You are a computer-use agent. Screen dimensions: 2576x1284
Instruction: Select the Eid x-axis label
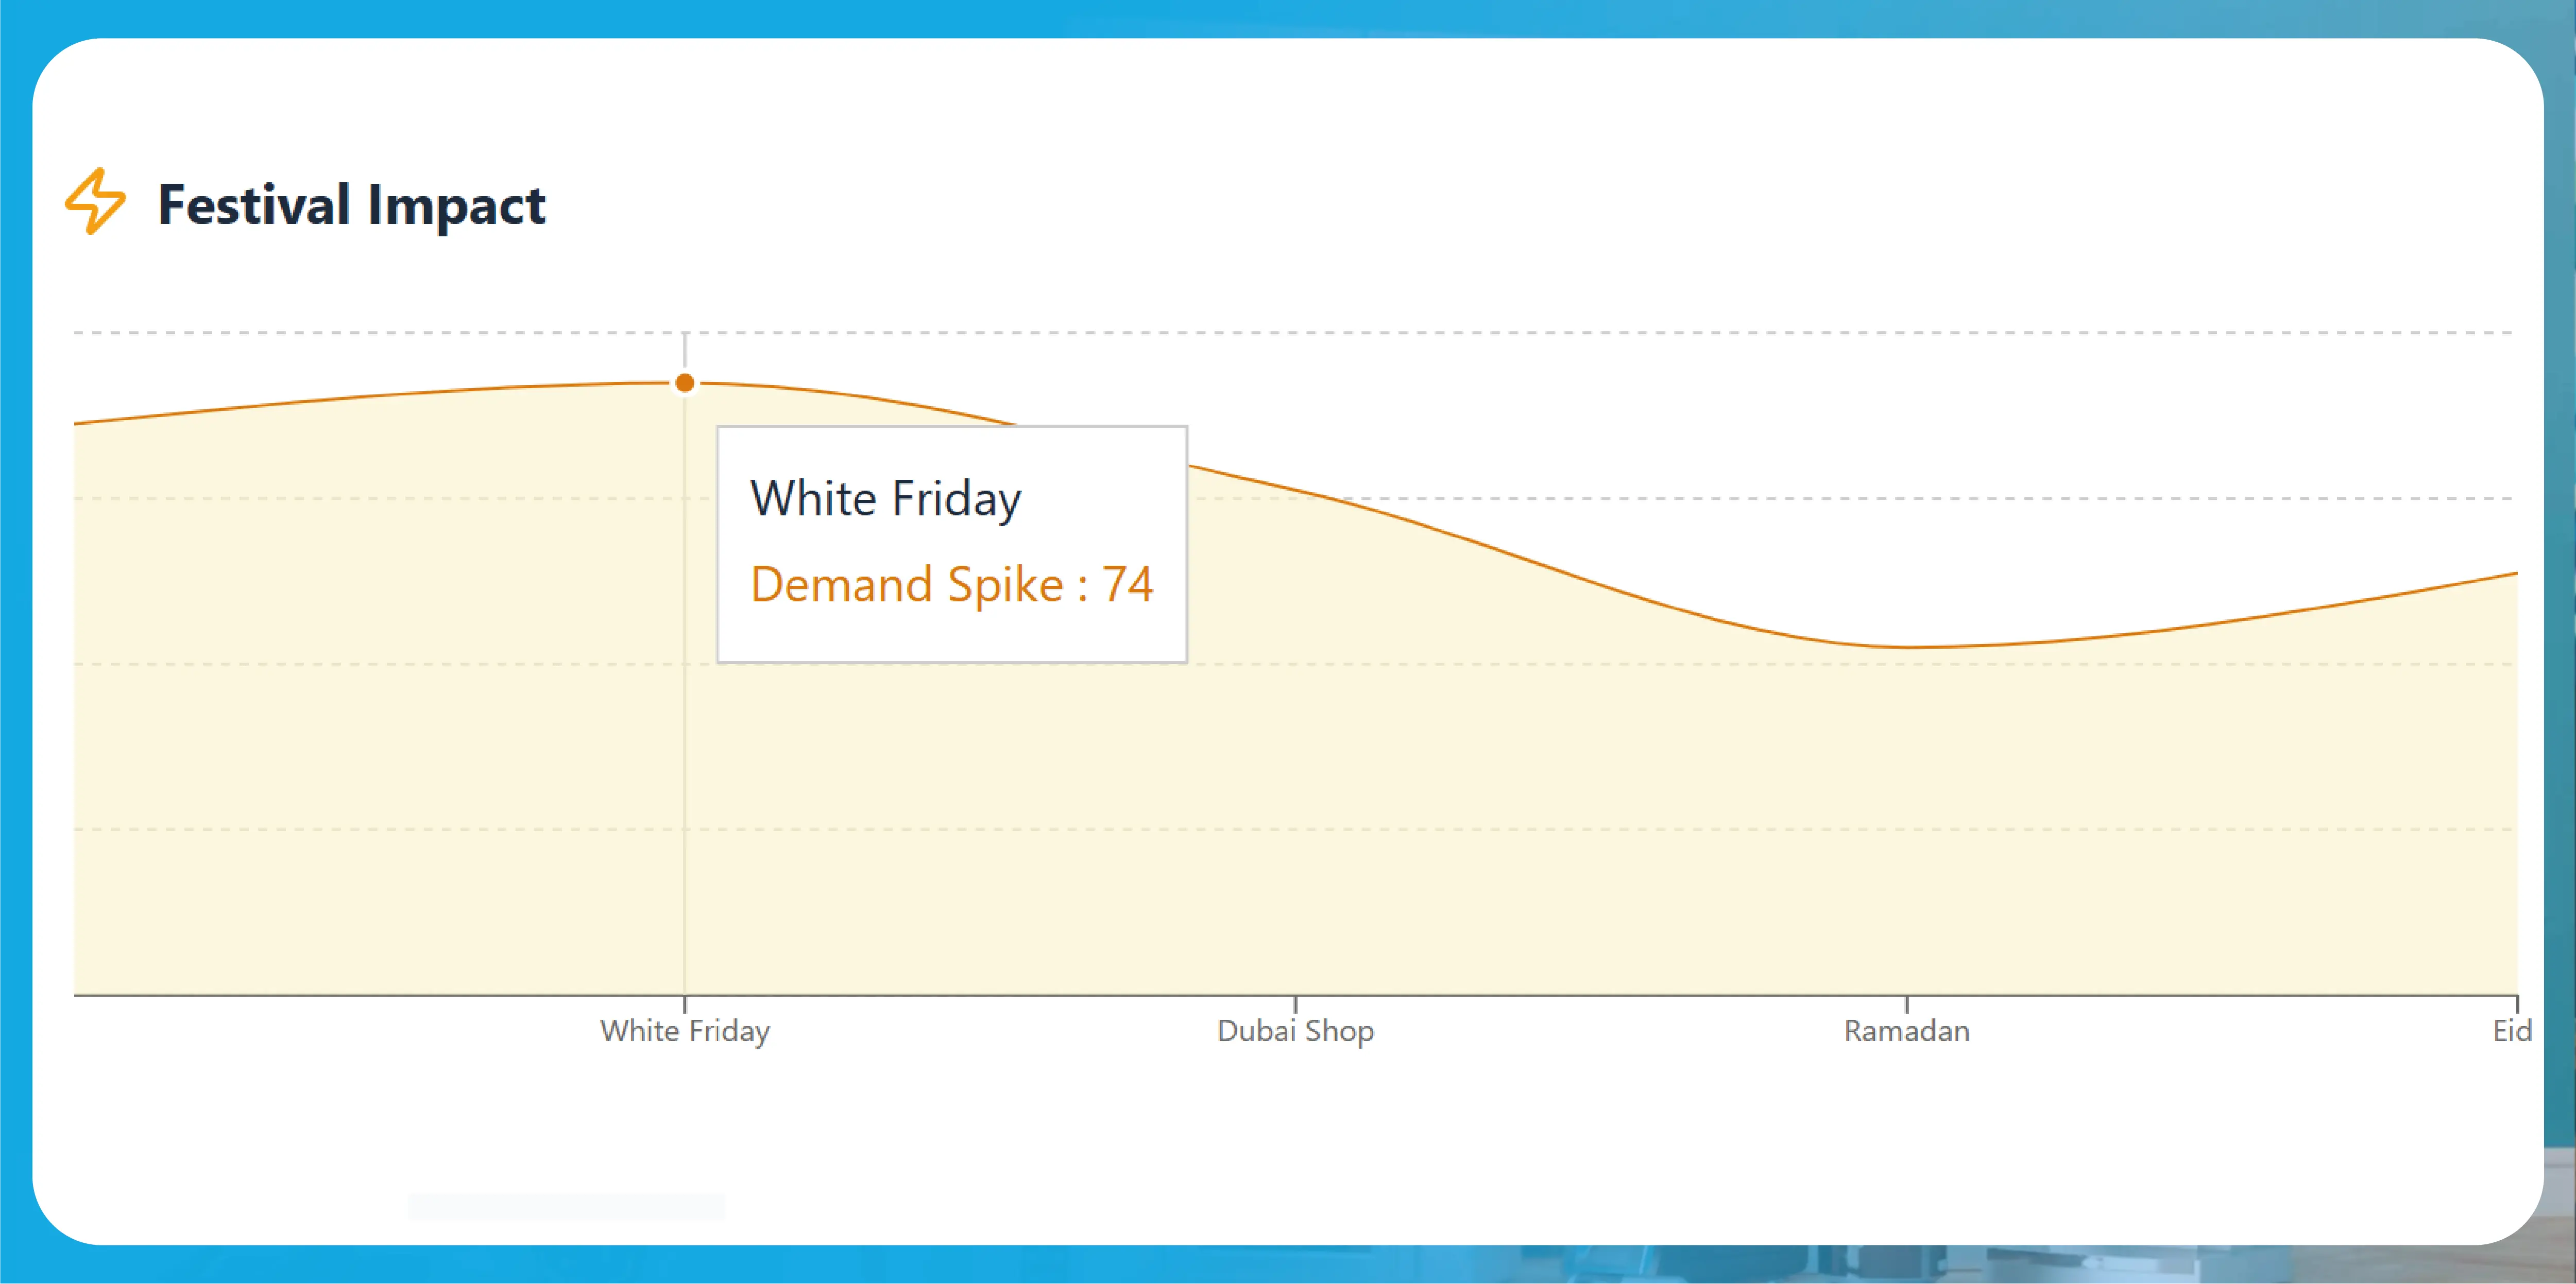click(x=2511, y=1031)
